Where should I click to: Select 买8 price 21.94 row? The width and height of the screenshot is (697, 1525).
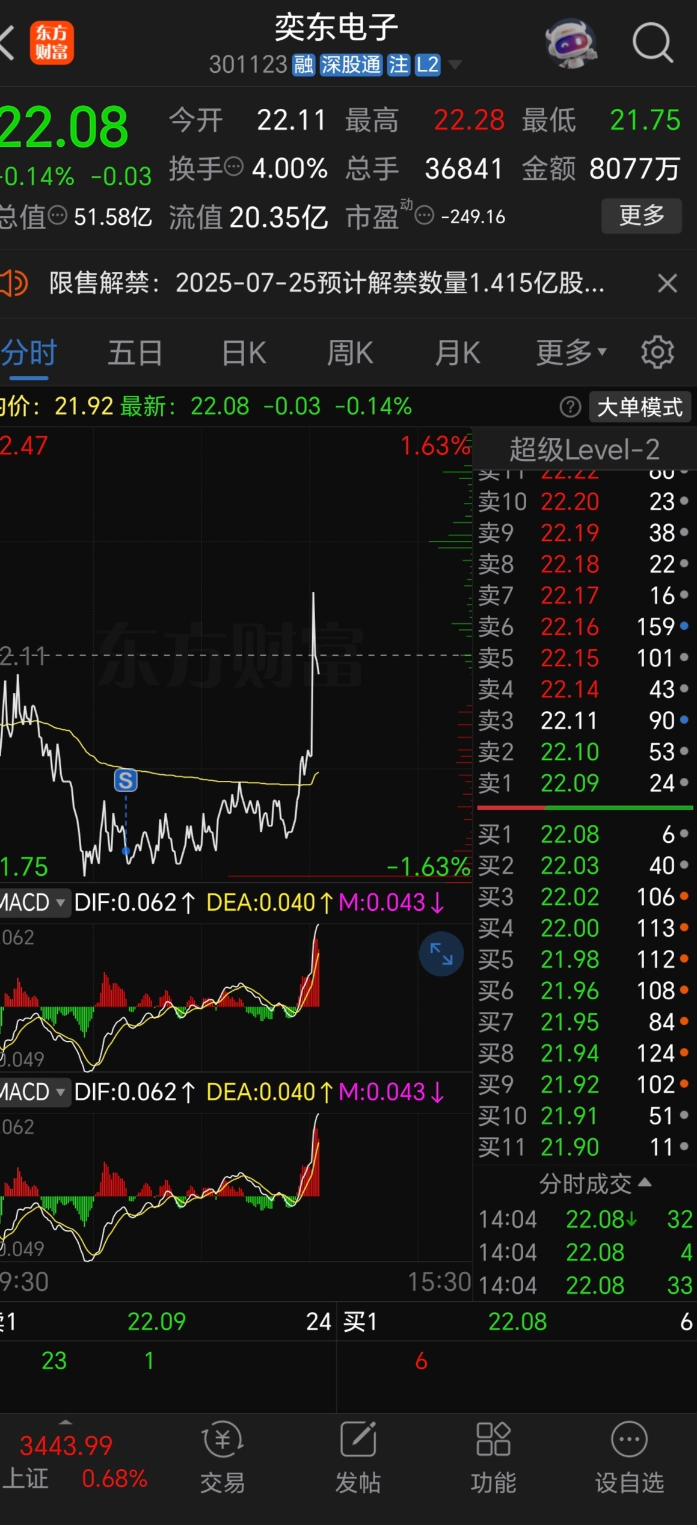pos(585,1053)
